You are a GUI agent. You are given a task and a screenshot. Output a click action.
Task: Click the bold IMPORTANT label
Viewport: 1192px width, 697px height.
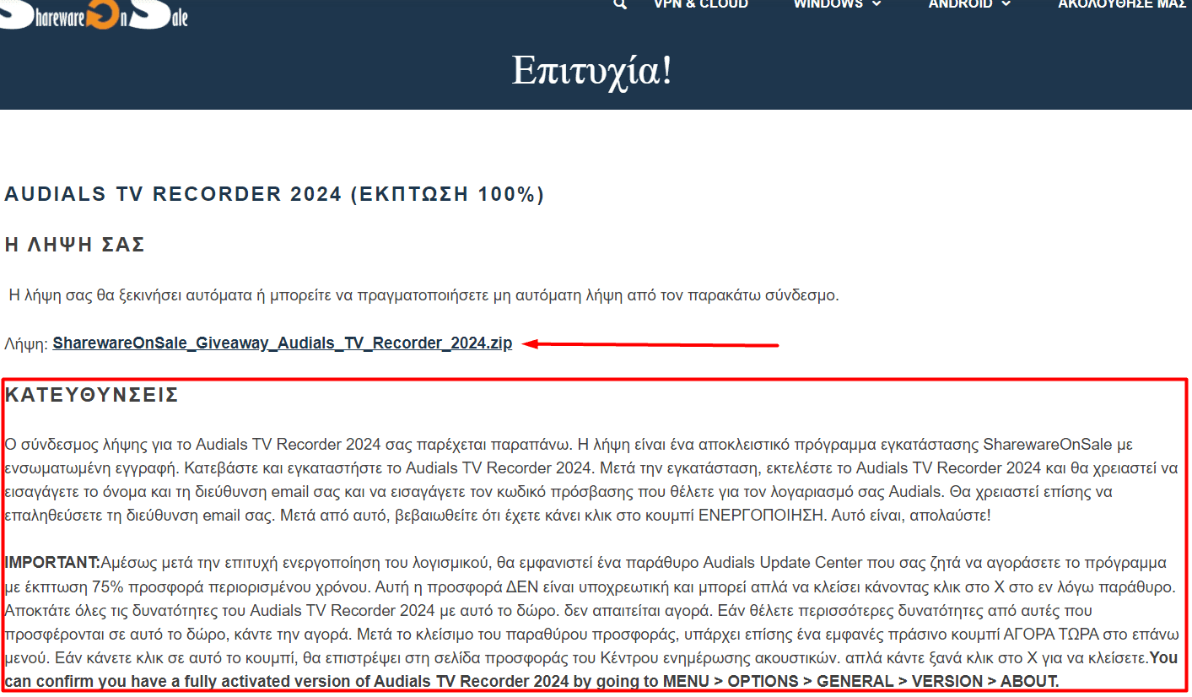click(x=52, y=562)
